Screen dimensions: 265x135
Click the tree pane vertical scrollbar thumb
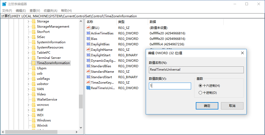(x=81, y=102)
